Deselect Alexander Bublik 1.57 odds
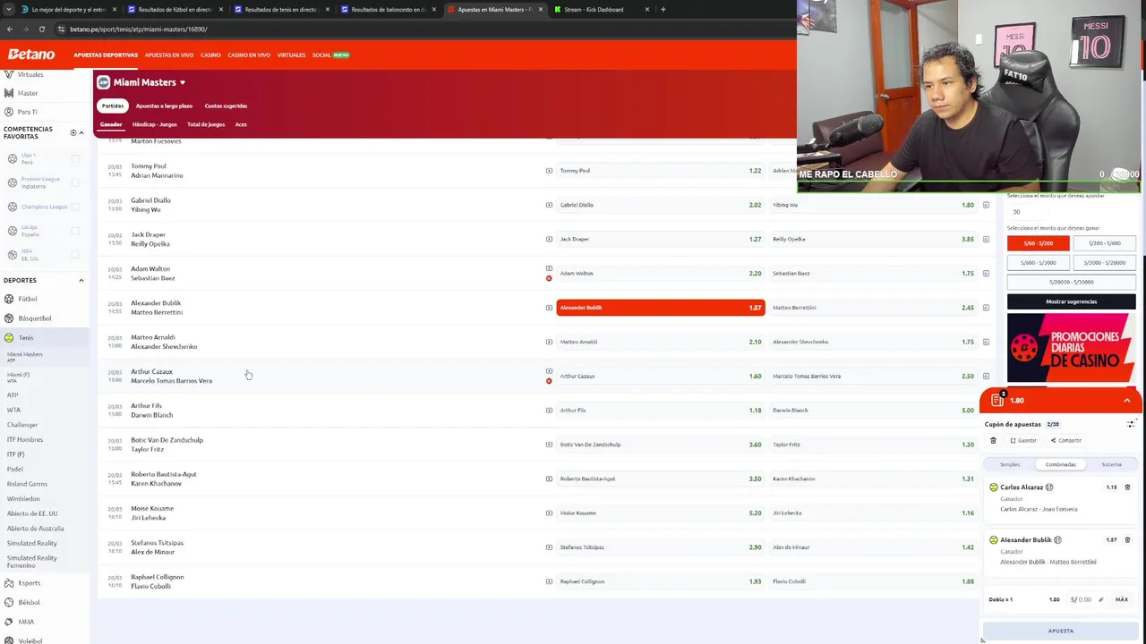This screenshot has height=644, width=1146. pyautogui.click(x=661, y=308)
